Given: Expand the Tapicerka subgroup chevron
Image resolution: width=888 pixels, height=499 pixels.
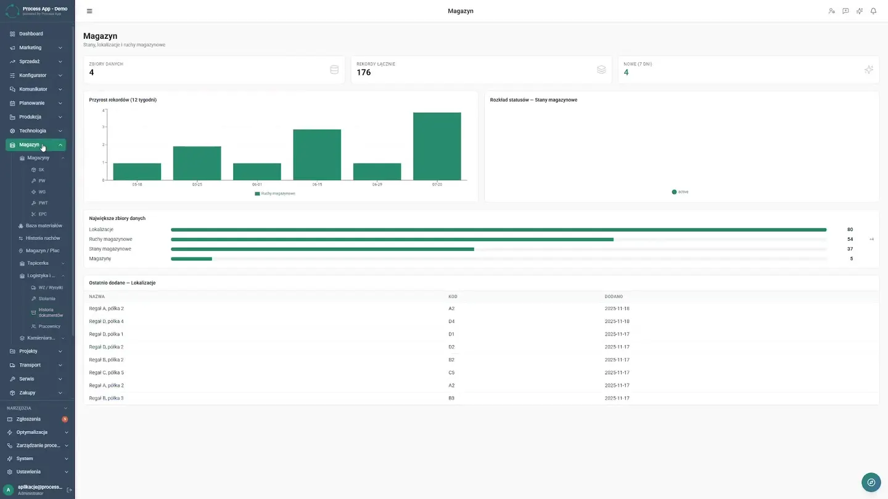Looking at the screenshot, I should pyautogui.click(x=63, y=263).
